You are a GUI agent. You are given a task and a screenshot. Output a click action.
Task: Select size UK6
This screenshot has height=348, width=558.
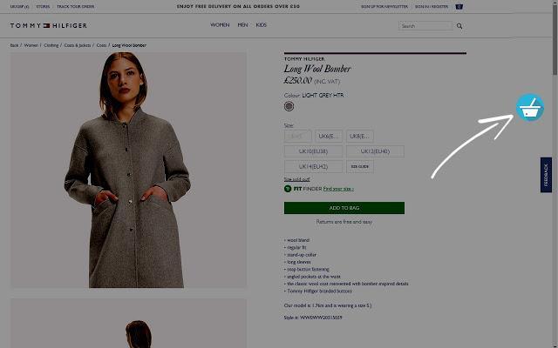[x=329, y=136]
